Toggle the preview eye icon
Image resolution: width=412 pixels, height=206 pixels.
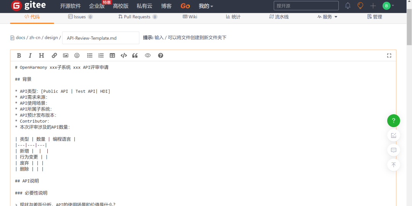click(148, 55)
